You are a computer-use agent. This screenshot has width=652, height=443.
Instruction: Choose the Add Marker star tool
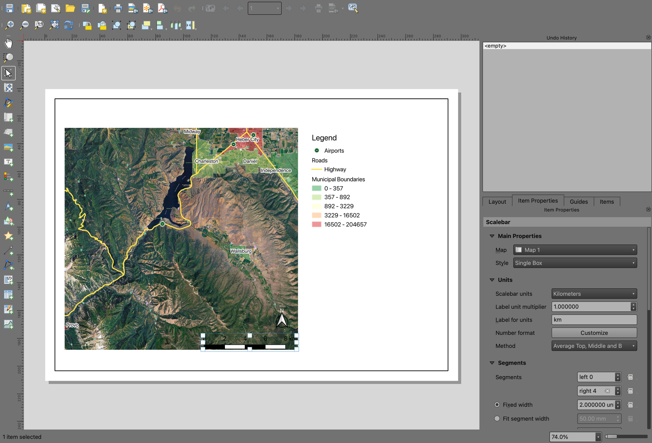coord(8,236)
